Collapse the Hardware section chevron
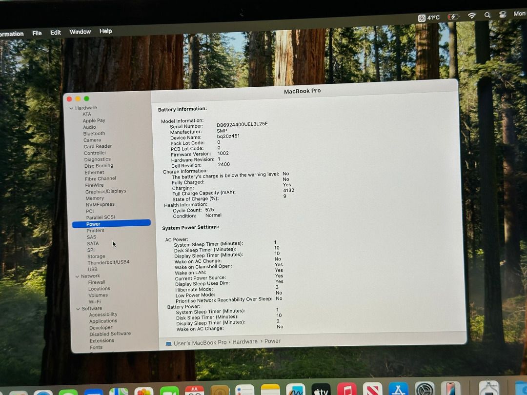527x395 pixels. coord(71,108)
